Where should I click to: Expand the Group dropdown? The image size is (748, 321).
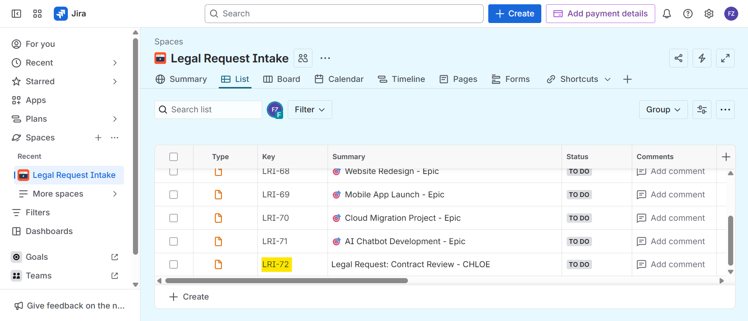(x=663, y=110)
